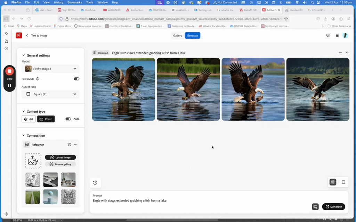Click the Adobe Firefly logo icon
Viewport: 356px width, 222px height.
tap(19, 35)
